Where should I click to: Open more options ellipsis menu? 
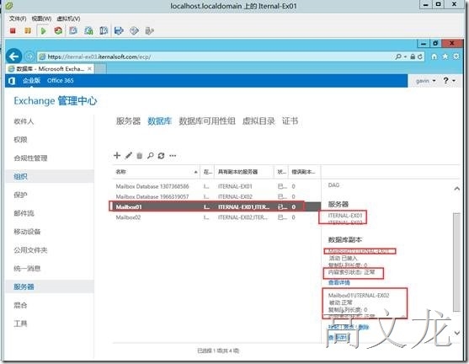click(x=173, y=156)
